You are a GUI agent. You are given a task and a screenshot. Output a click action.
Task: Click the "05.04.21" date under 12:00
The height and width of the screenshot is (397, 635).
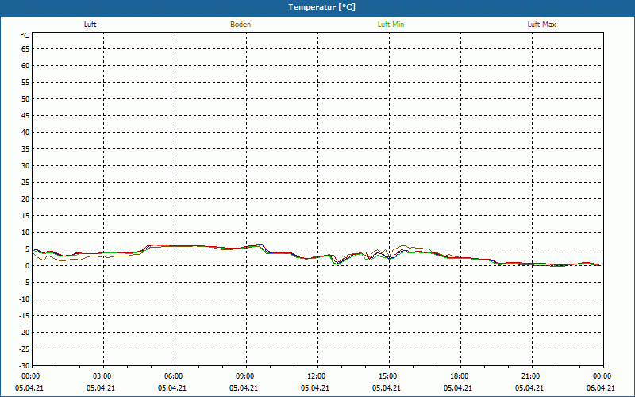pos(314,388)
